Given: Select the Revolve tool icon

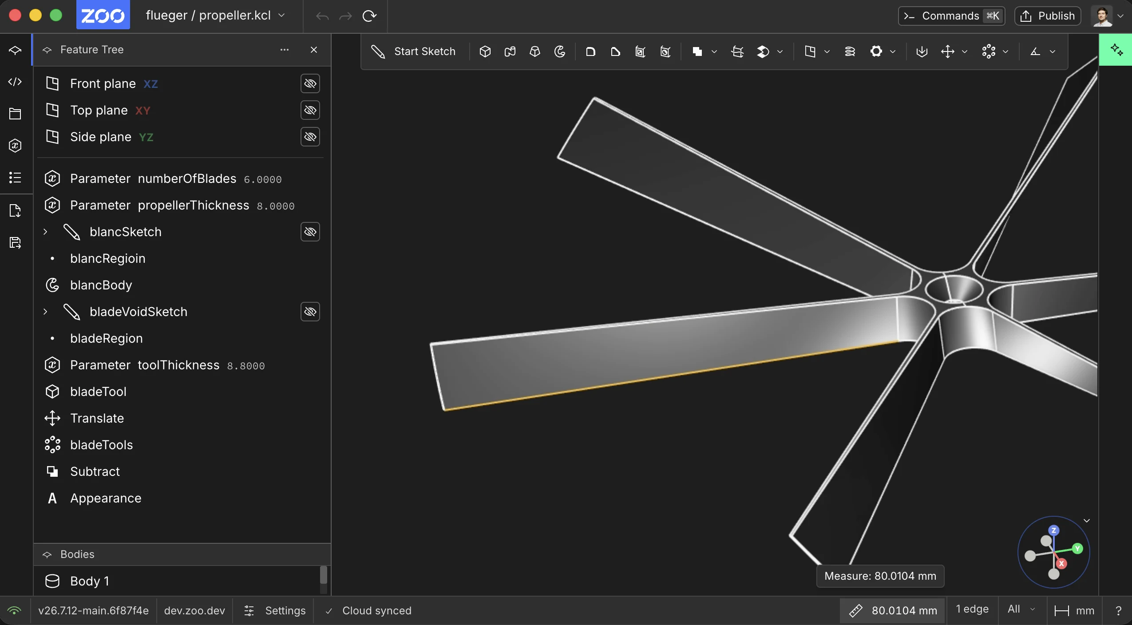Looking at the screenshot, I should (x=560, y=51).
